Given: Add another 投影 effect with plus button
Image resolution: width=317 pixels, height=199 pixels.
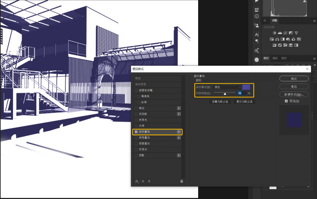Looking at the screenshot, I should (179, 155).
